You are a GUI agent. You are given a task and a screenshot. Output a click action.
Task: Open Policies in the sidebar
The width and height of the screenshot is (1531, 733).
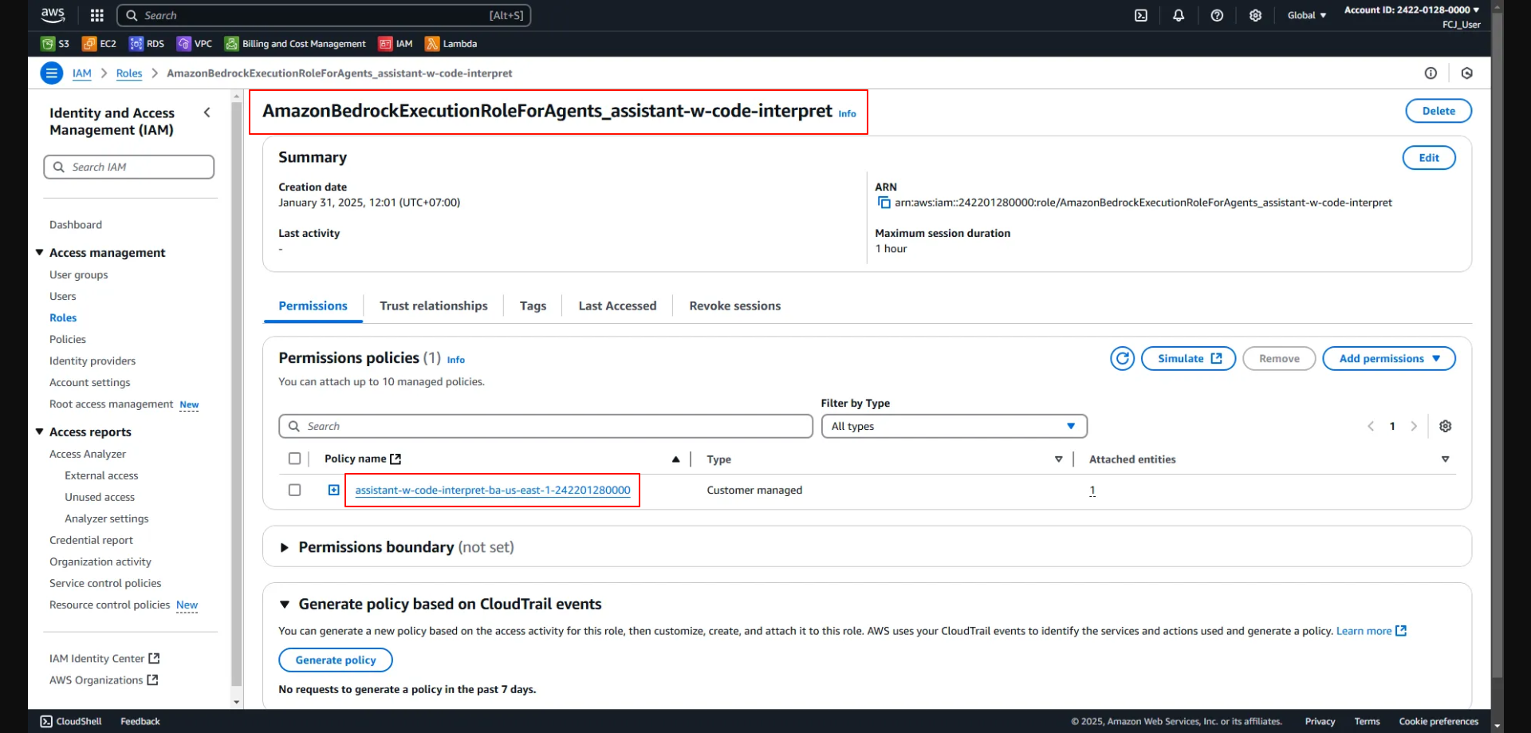[68, 339]
